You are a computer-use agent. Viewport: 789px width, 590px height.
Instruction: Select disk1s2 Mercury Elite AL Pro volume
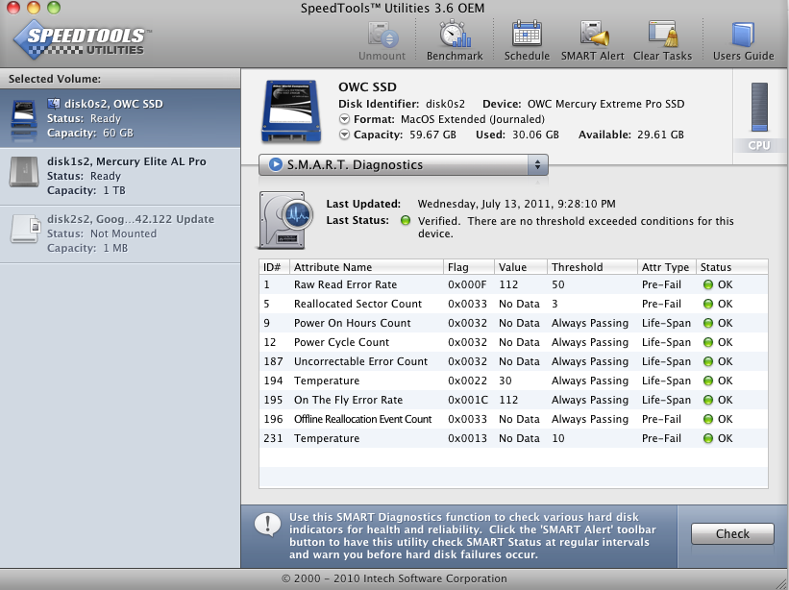click(x=120, y=177)
